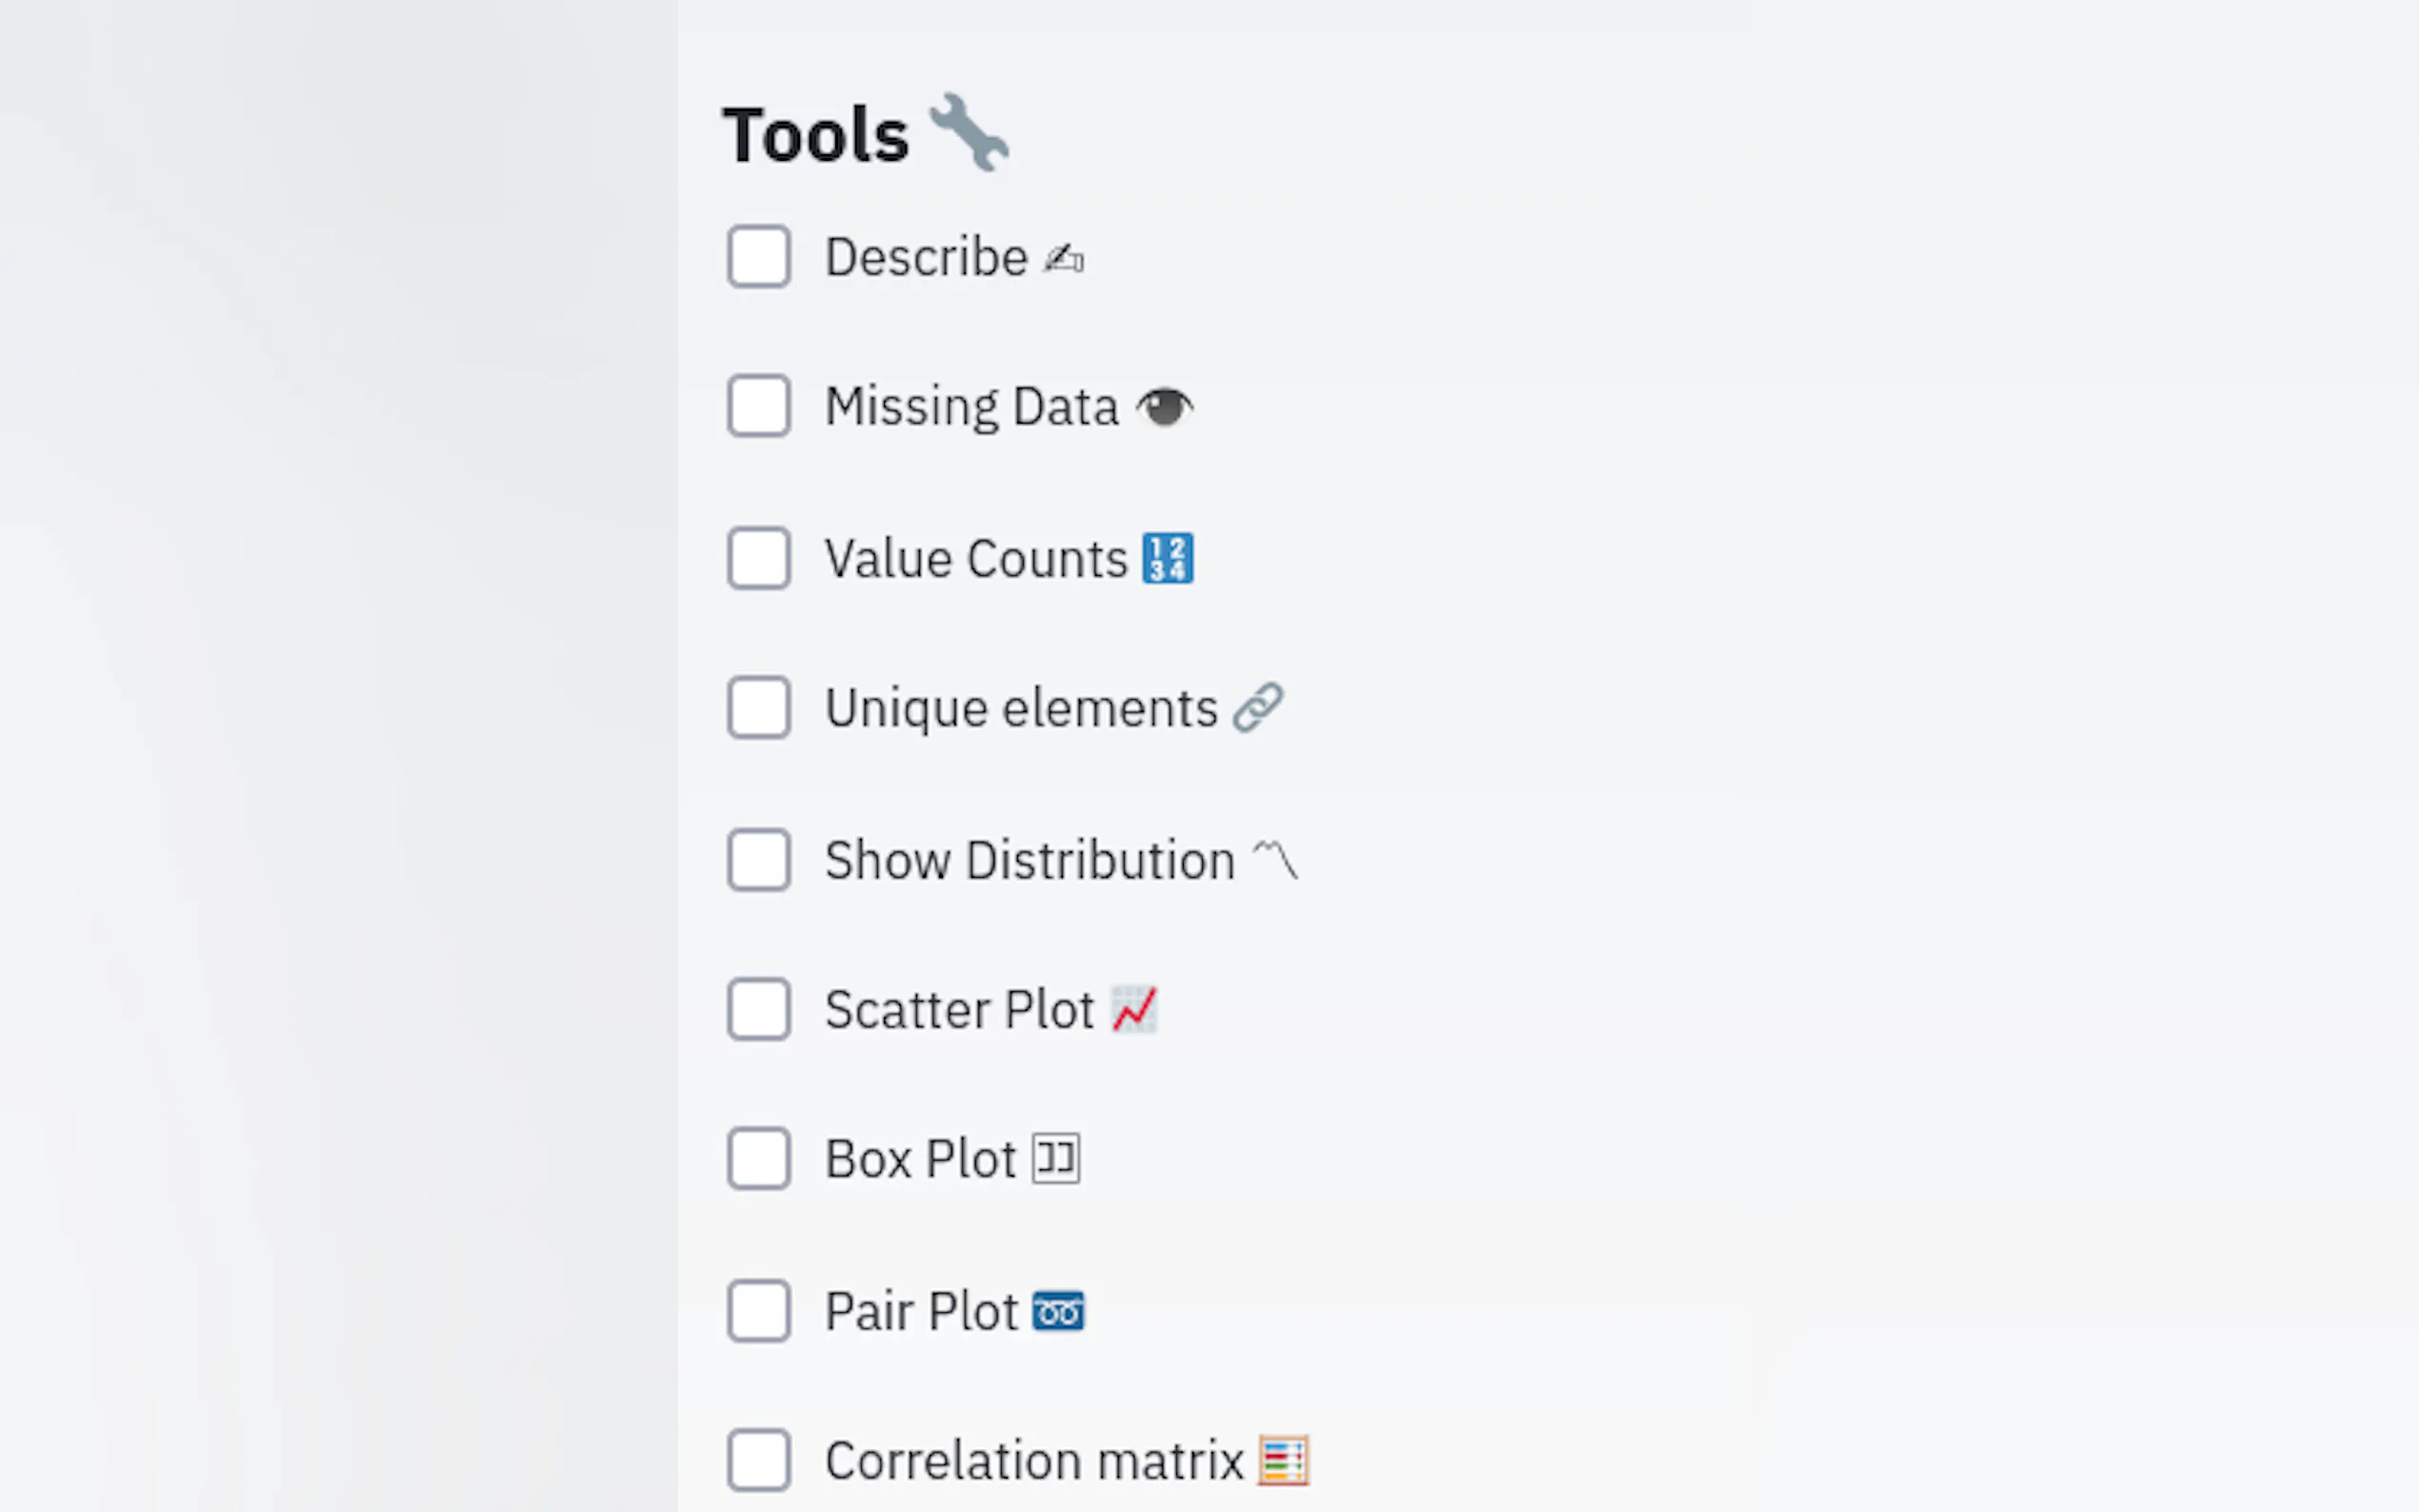
Task: Click the eye icon beside Missing Data
Action: click(x=1164, y=407)
